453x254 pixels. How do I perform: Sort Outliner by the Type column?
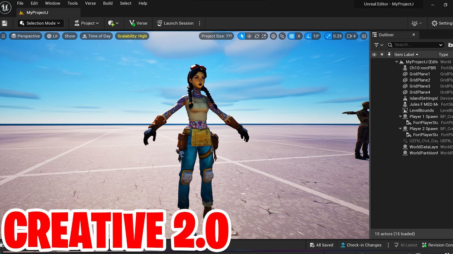tap(445, 54)
